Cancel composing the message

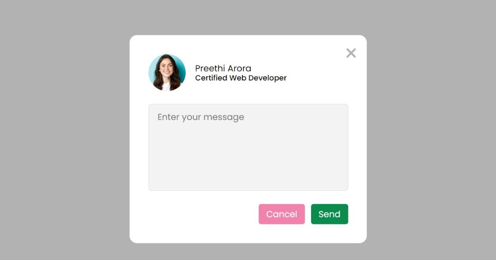[281, 214]
